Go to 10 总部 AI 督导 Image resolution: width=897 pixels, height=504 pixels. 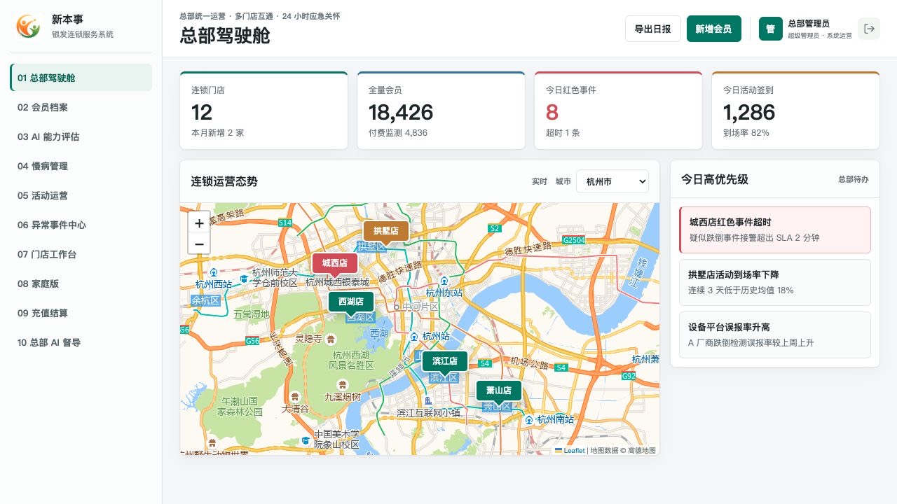point(81,342)
